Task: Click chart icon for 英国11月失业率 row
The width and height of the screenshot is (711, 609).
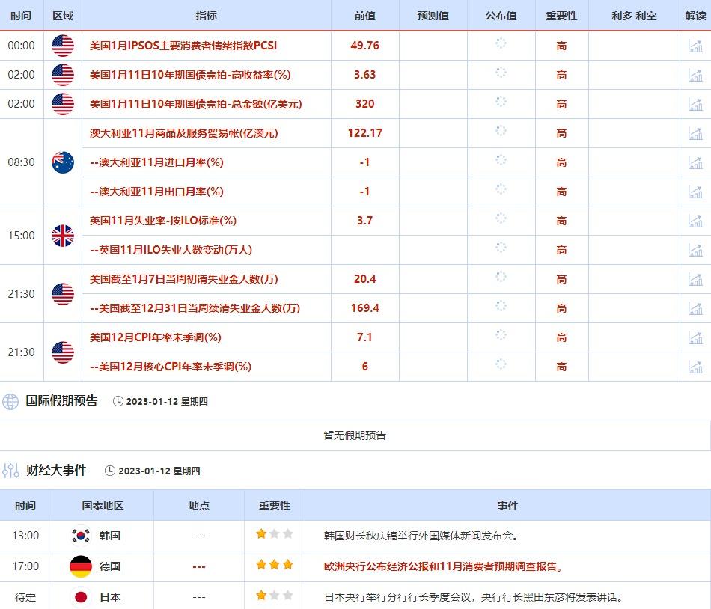Action: click(695, 221)
